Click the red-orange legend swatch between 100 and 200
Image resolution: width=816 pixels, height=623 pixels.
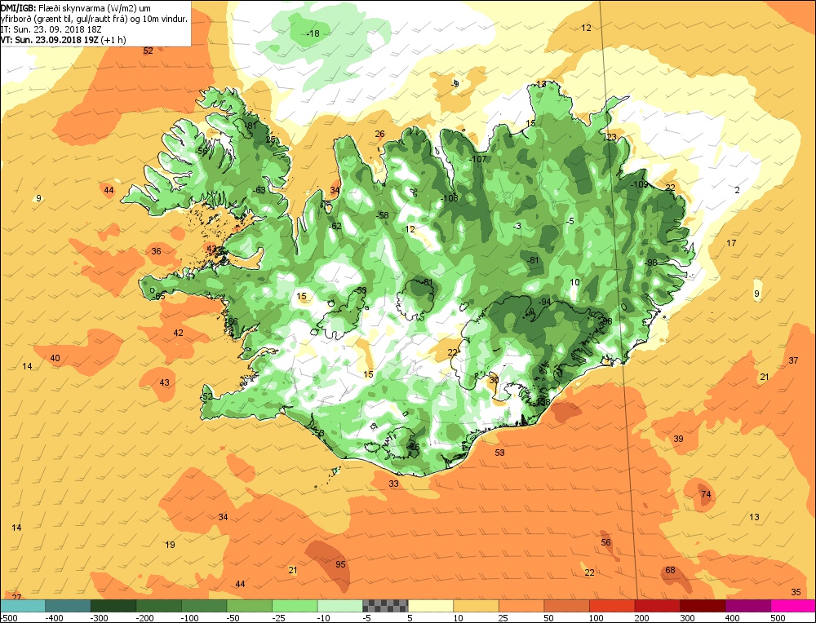point(611,605)
